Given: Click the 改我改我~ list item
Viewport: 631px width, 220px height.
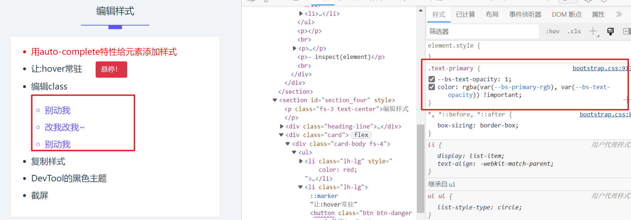Looking at the screenshot, I should [65, 127].
